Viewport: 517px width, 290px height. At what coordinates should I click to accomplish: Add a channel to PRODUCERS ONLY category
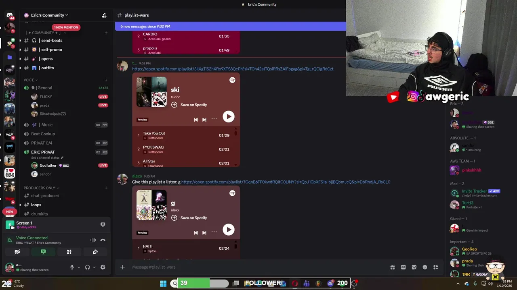point(106,188)
